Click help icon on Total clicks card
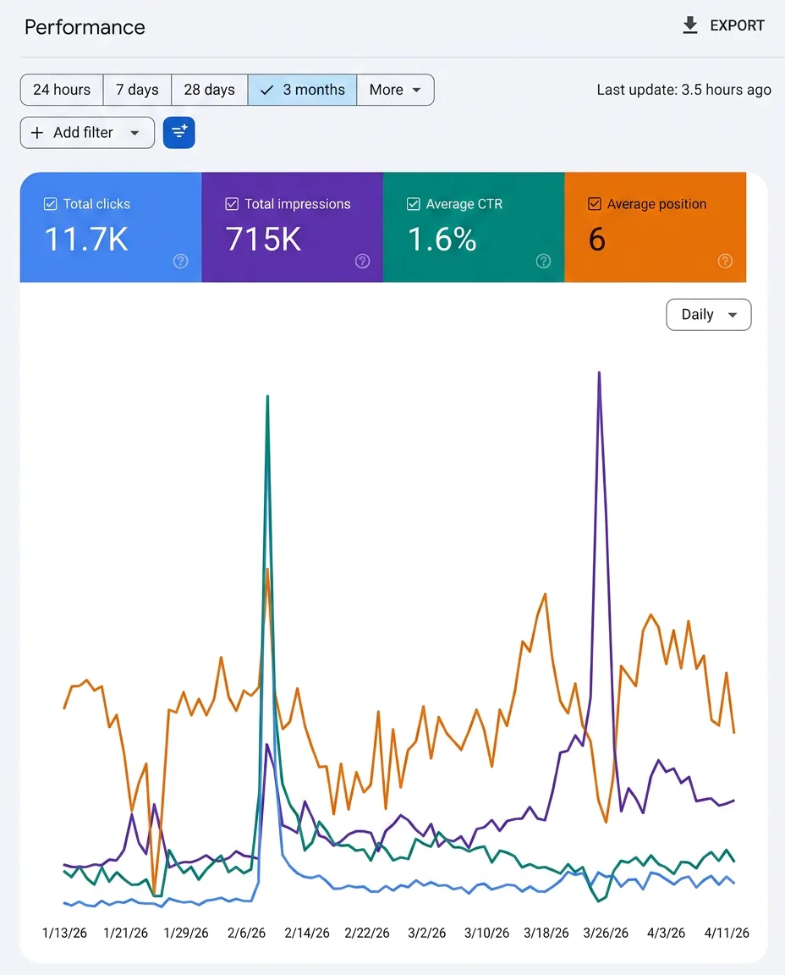 pos(181,262)
